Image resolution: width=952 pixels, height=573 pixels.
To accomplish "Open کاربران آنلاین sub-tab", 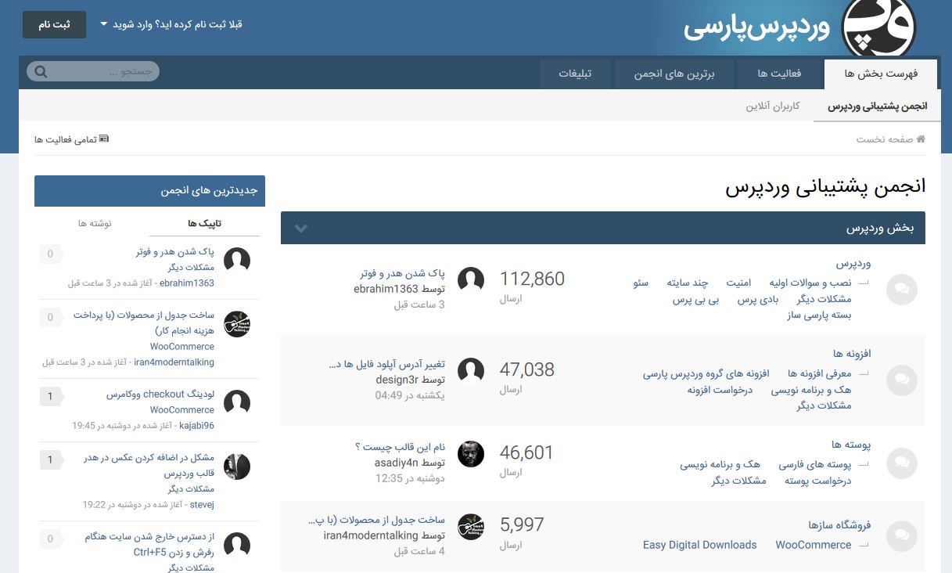I will pyautogui.click(x=773, y=106).
